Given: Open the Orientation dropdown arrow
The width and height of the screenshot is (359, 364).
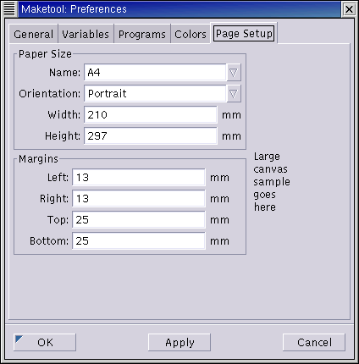Looking at the screenshot, I should tap(234, 94).
